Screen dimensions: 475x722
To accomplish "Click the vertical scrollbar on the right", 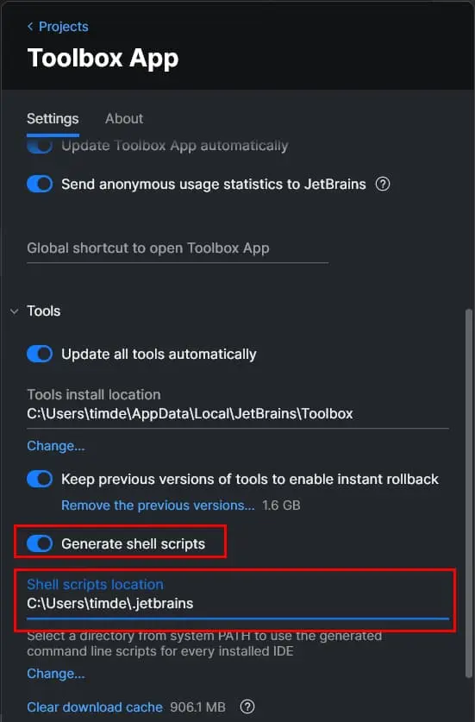I will click(469, 493).
